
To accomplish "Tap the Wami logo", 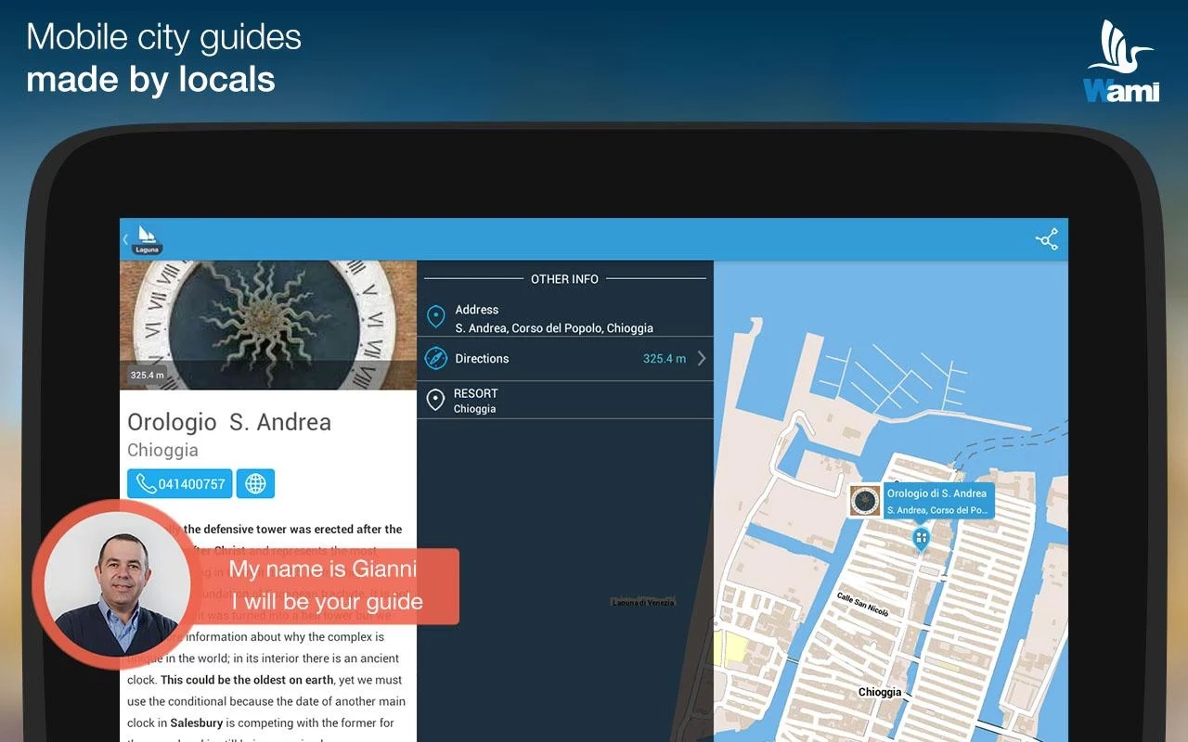I will 1122,60.
